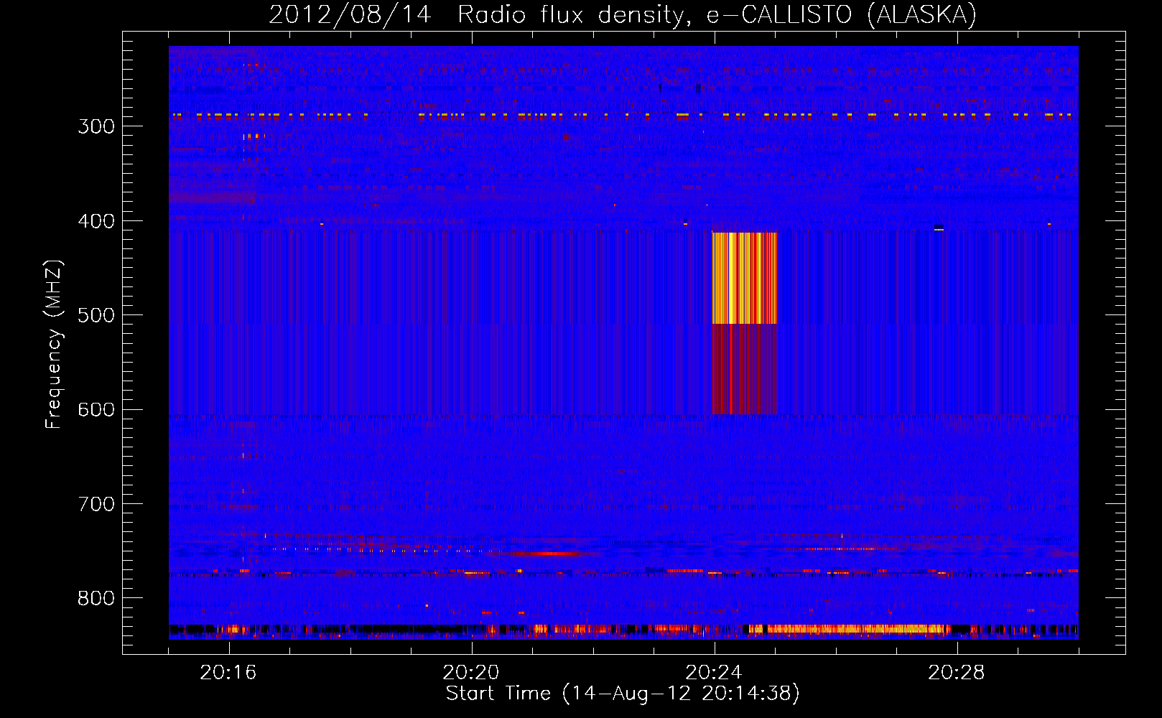Click the 'Start Time (14-Aug-12 20:14:38)' label

coord(623,694)
